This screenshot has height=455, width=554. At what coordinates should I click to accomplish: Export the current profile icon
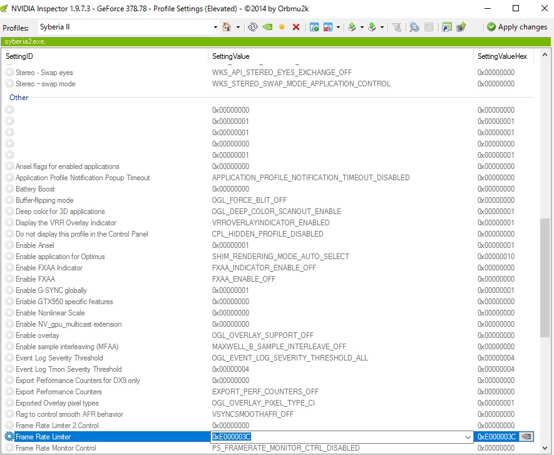click(x=352, y=27)
